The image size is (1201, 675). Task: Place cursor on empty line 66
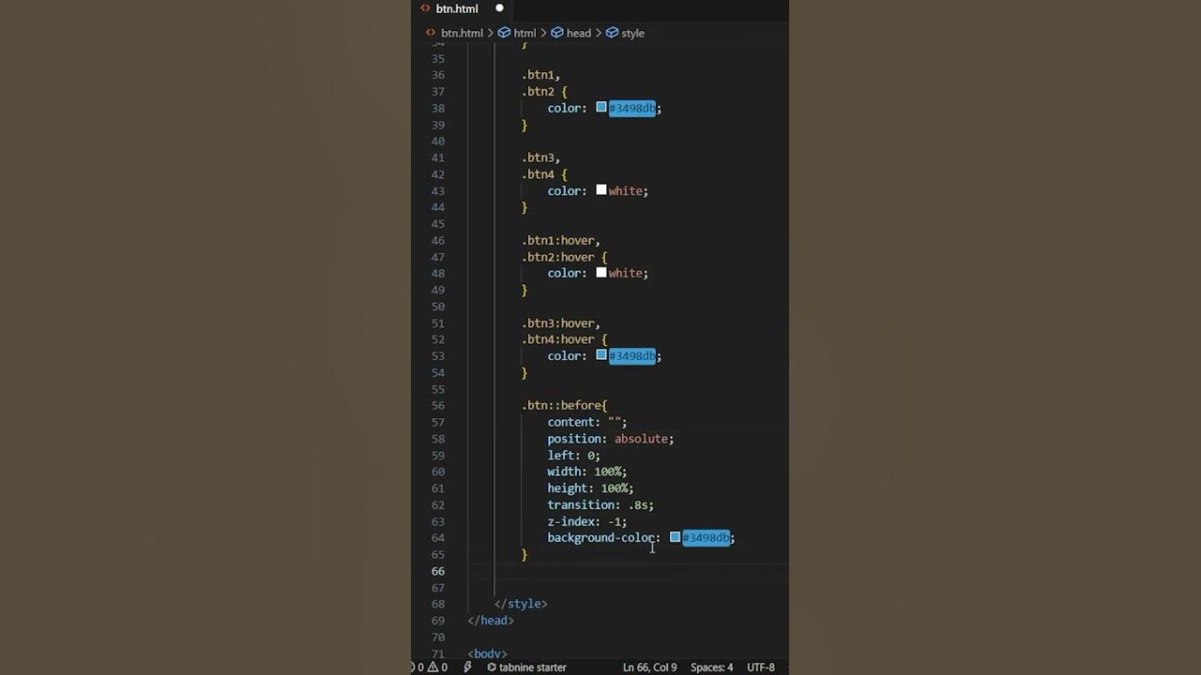[638, 571]
